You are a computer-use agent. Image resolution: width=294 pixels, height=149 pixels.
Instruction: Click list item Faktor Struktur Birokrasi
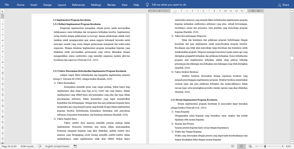point(187,72)
